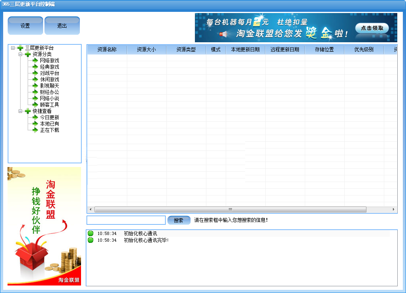Click the green arrow icon beside 本地已有

(x=36, y=124)
